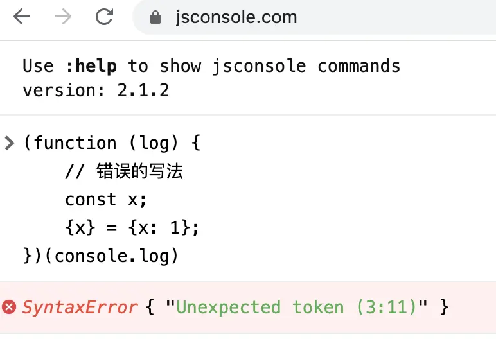The width and height of the screenshot is (496, 339).
Task: Click the word 'commands' in the help line
Action: 359,66
